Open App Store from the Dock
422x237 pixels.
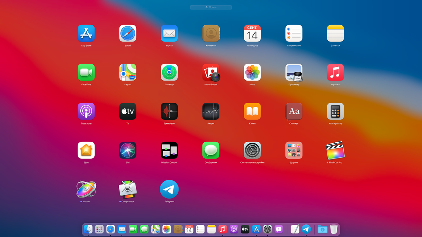[256, 229]
